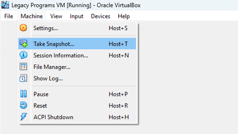The width and height of the screenshot is (238, 134).
Task: Click the Session Information speech bubble icon
Action: click(23, 56)
